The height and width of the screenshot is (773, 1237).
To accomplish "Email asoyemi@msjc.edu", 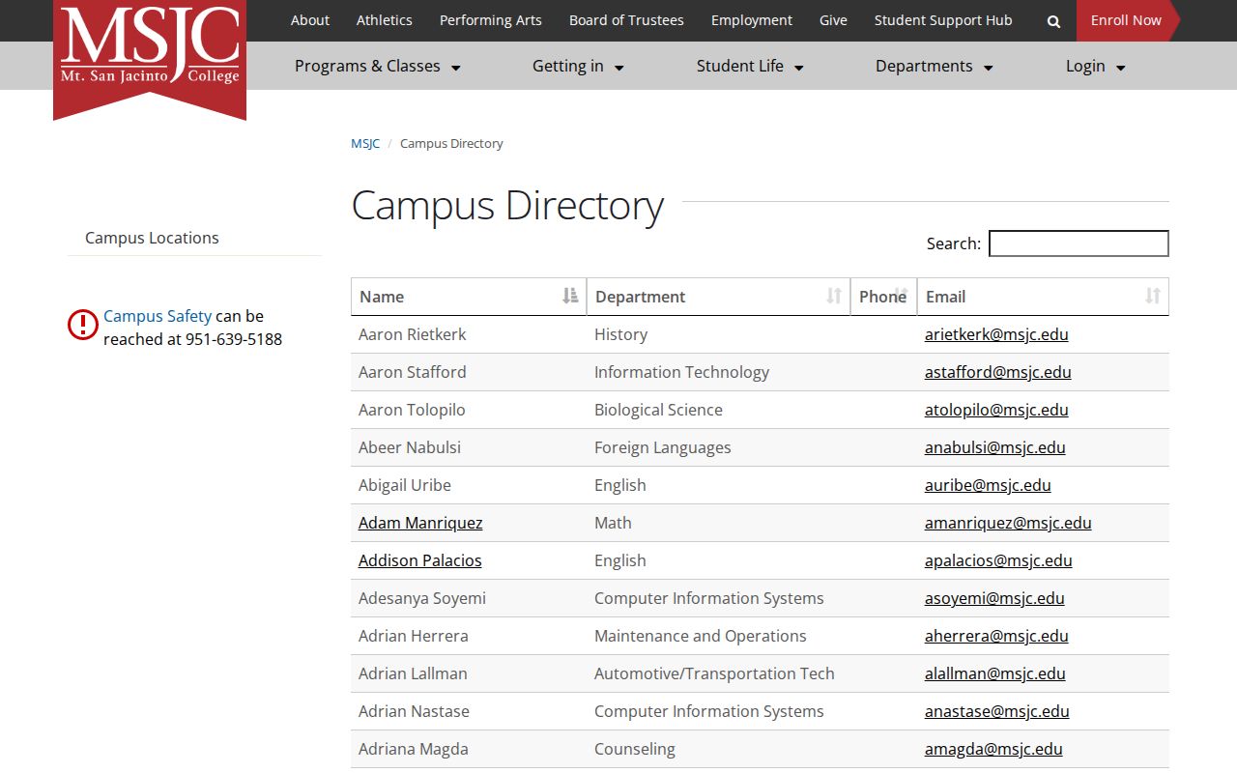I will [994, 598].
